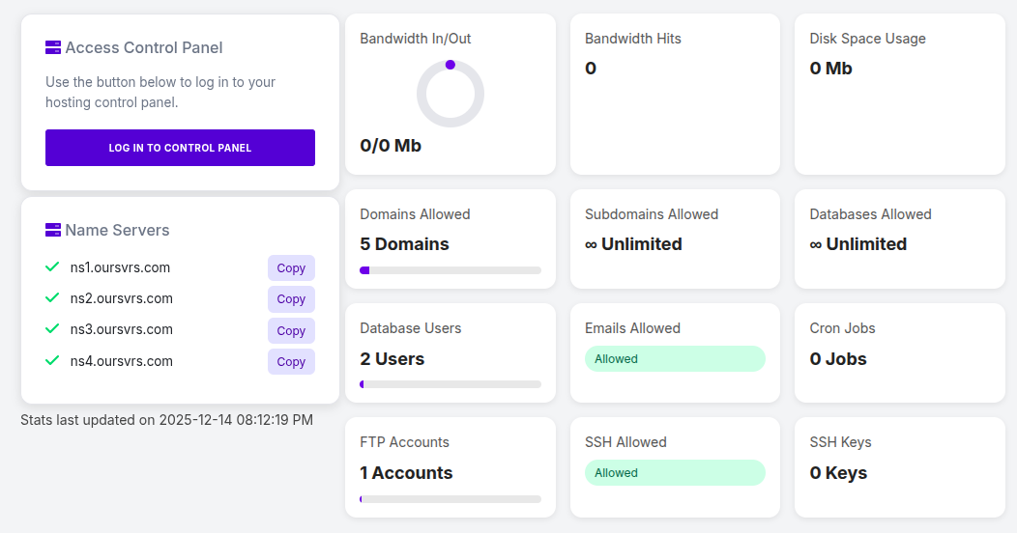Click the server icon beside Access Control Panel
This screenshot has width=1017, height=533.
tap(53, 47)
